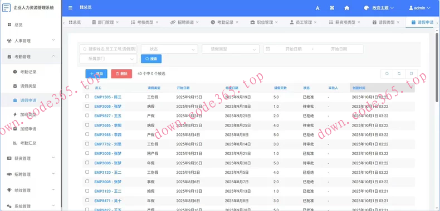Check the row for EMP1505 - 陈三

[x=87, y=97]
